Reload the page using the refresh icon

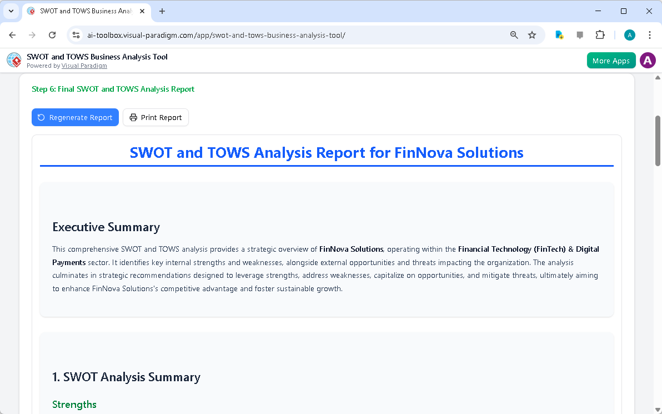(52, 34)
